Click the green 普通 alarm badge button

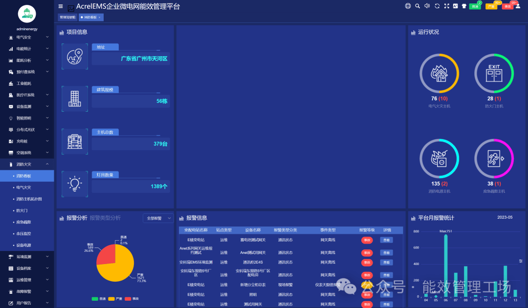[x=475, y=6]
